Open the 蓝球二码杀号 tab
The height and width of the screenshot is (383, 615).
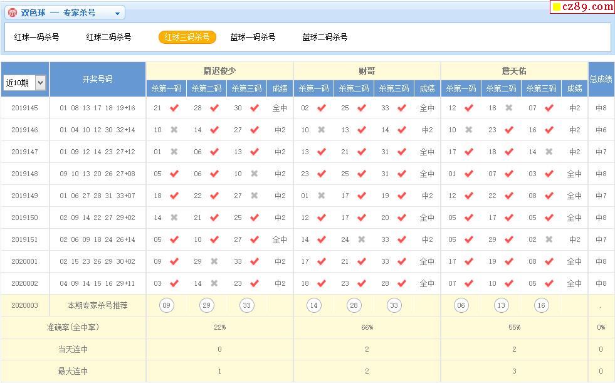[x=325, y=37]
